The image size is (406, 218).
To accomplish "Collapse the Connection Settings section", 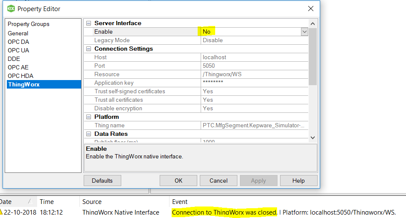I will pyautogui.click(x=88, y=49).
